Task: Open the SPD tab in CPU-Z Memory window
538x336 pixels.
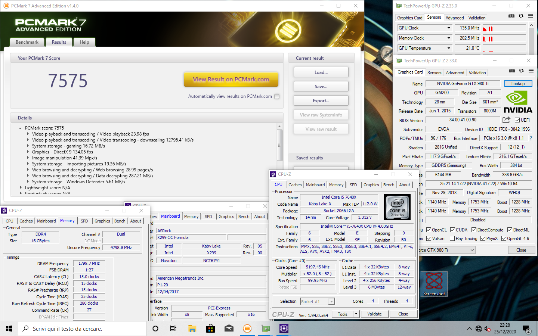Action: click(84, 221)
